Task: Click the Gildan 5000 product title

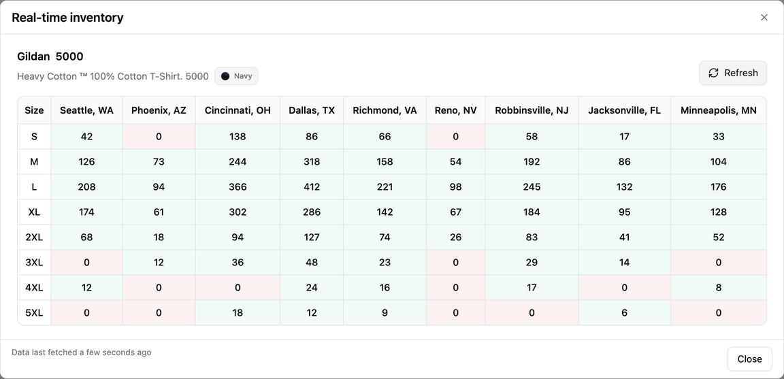Action: pyautogui.click(x=50, y=56)
